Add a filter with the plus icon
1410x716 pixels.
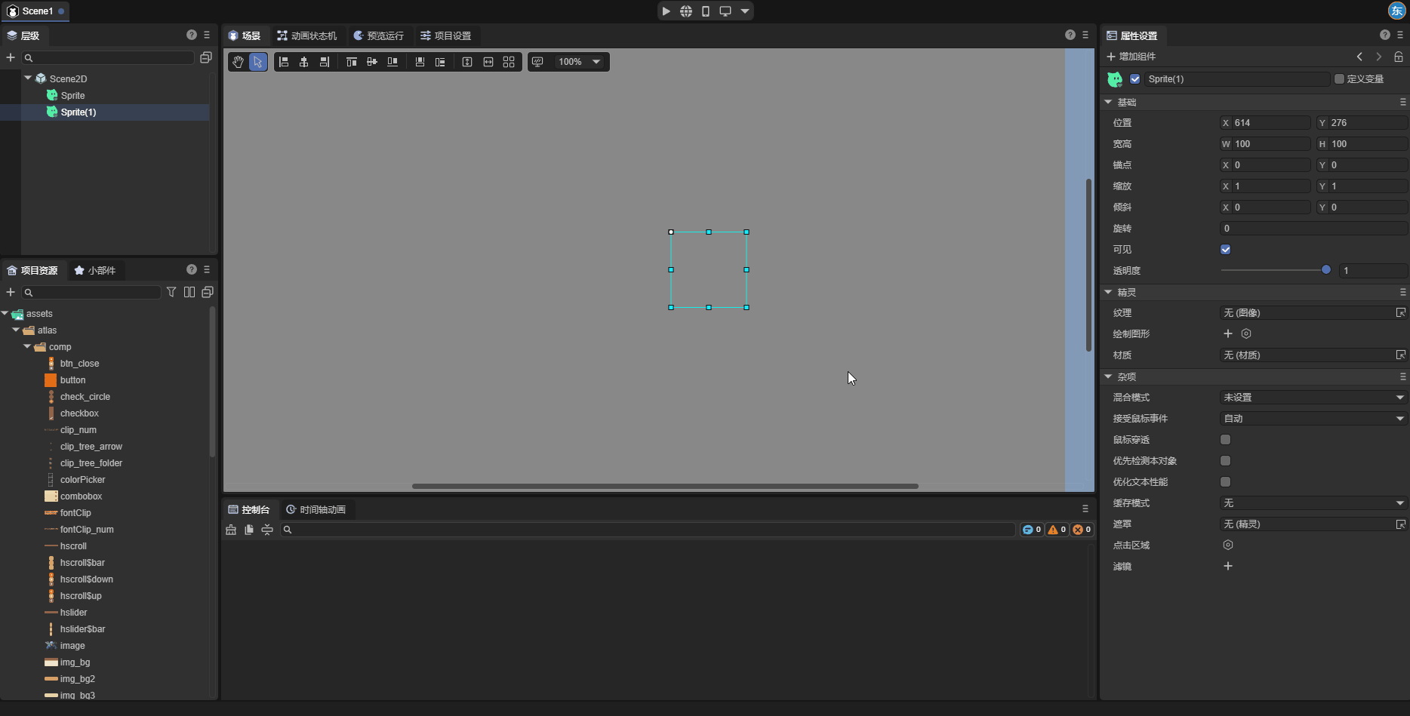[1227, 566]
